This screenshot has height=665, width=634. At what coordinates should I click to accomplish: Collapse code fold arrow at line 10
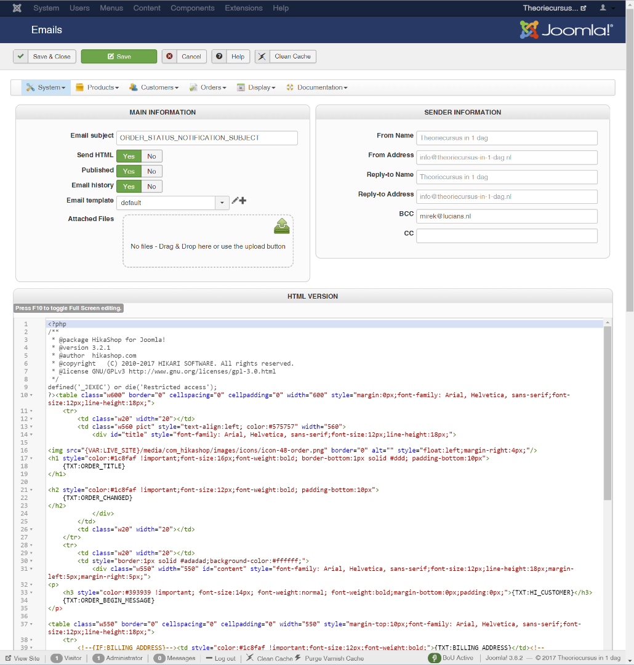click(31, 395)
